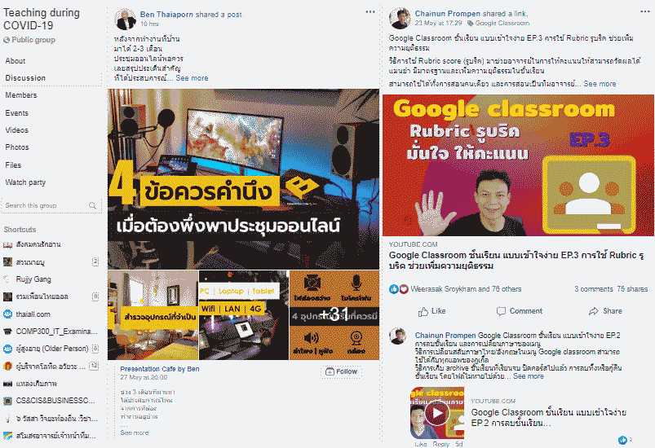Open the Discussion tab in group menu
Screen dimensions: 655x448
coord(25,78)
